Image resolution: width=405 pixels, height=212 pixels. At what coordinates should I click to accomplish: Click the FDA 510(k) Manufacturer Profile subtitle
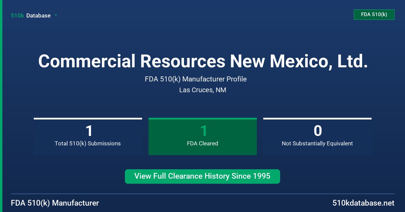pos(196,79)
